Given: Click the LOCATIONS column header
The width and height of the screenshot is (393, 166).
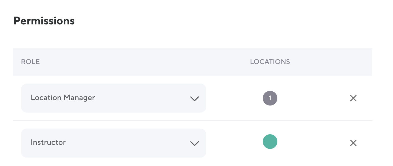Looking at the screenshot, I should (270, 62).
